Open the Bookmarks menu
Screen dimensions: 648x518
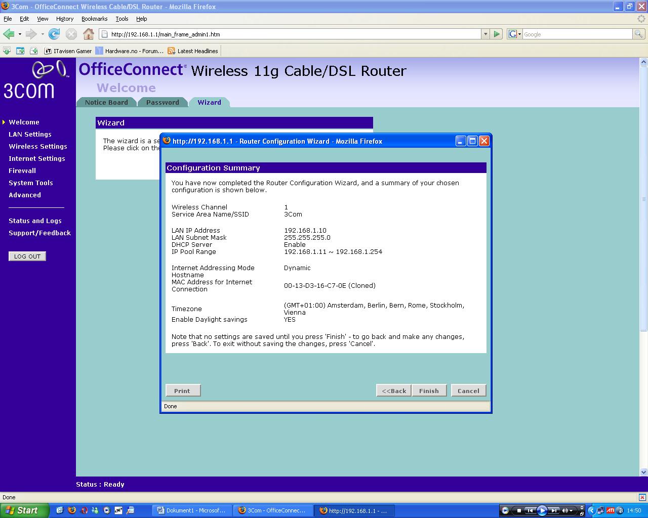pos(94,19)
